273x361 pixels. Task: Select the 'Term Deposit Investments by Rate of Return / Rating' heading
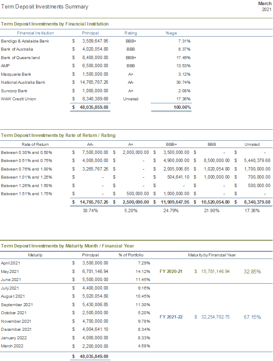tap(58, 135)
